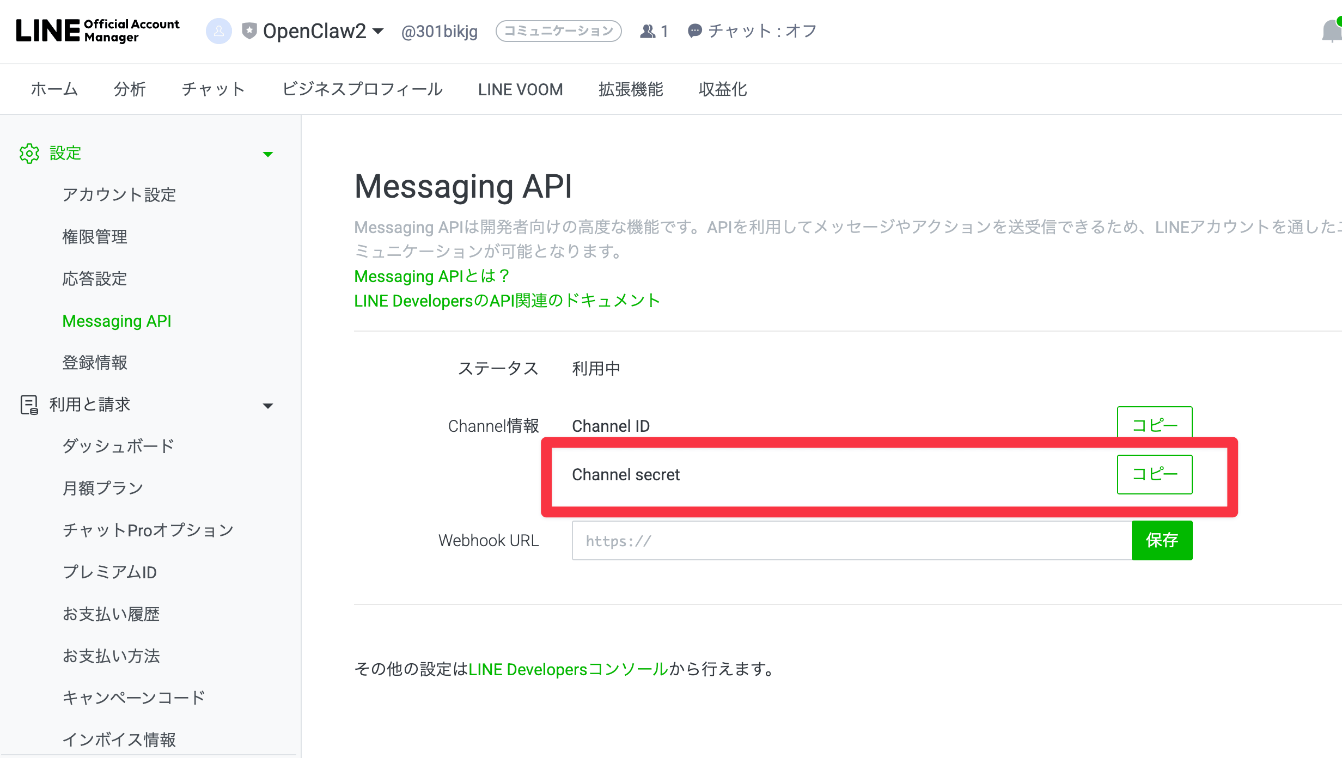This screenshot has height=758, width=1342.
Task: Select 応答設定 in the sidebar
Action: (x=95, y=279)
